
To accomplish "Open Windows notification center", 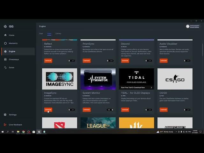I will pyautogui.click(x=200, y=132).
